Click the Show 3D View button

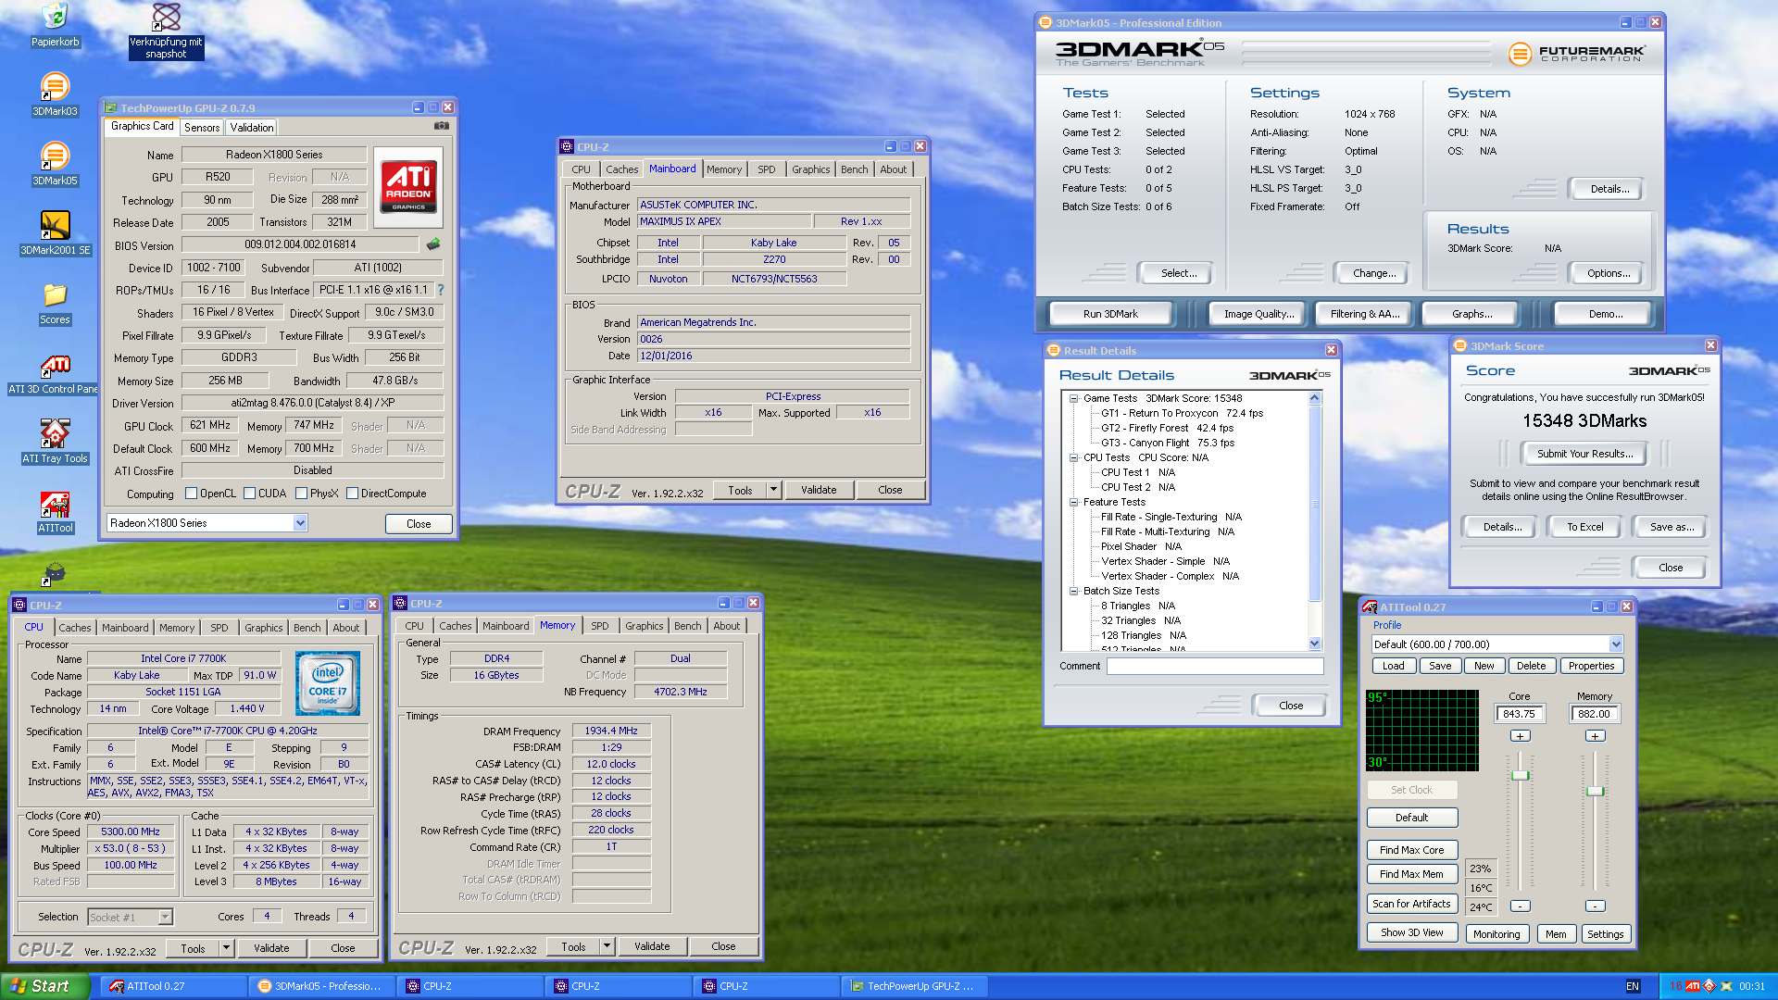[x=1411, y=932]
